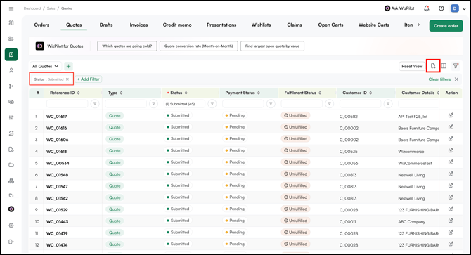The height and width of the screenshot is (255, 471).
Task: Go to Dashboard breadcrumb
Action: tap(32, 8)
